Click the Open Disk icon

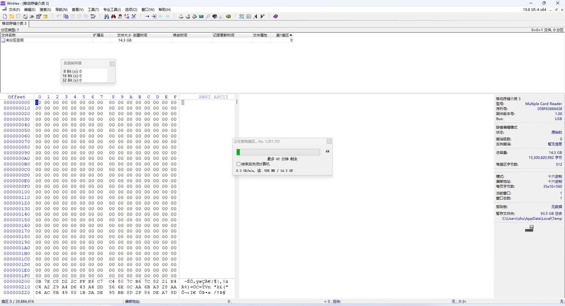[181, 16]
